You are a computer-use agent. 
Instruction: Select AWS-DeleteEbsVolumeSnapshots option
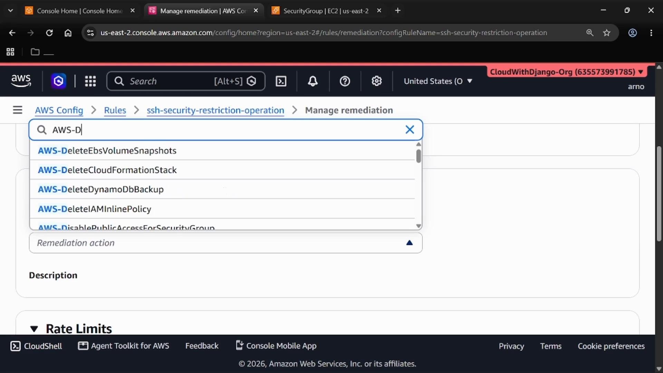coord(222,151)
